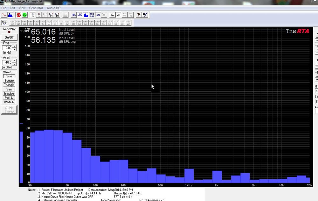Click the Mem 2 memory icon
Image resolution: width=318 pixels, height=201 pixels.
(x=18, y=23)
